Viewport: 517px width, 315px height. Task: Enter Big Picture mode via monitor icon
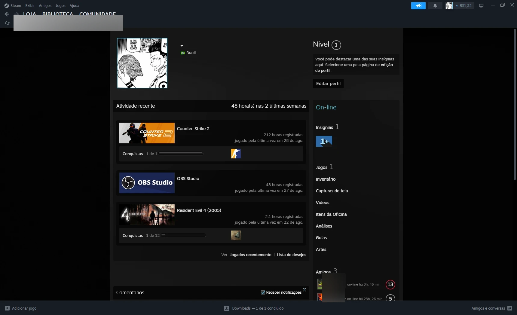click(481, 5)
